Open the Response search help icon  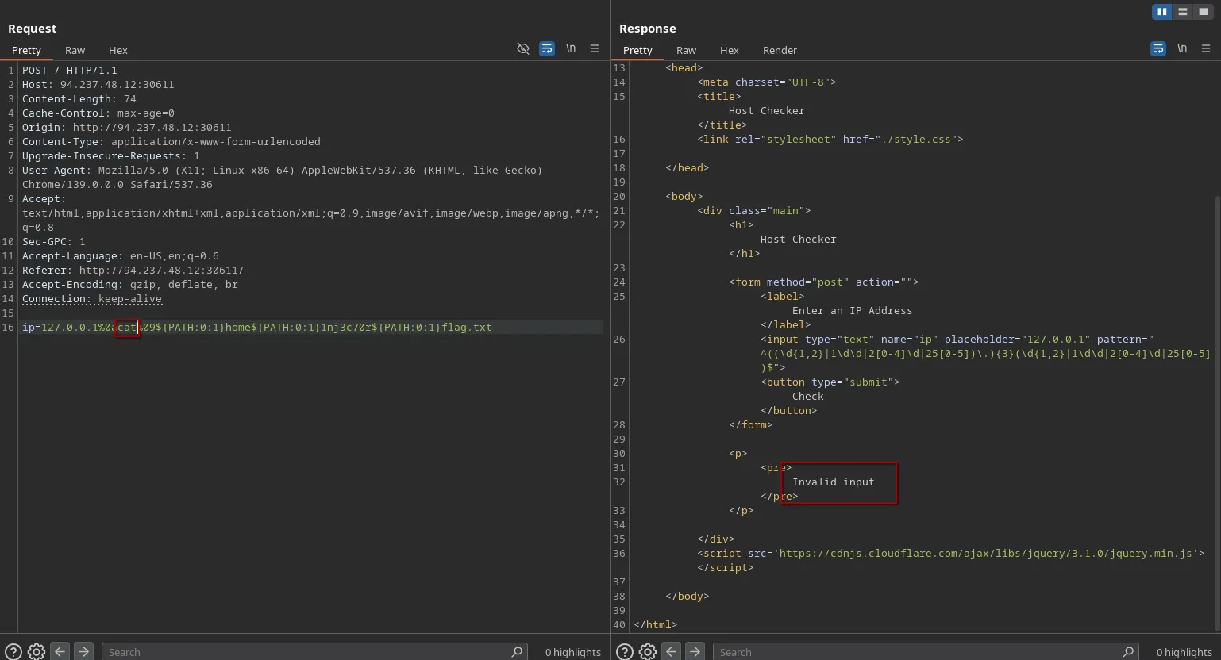pos(624,652)
